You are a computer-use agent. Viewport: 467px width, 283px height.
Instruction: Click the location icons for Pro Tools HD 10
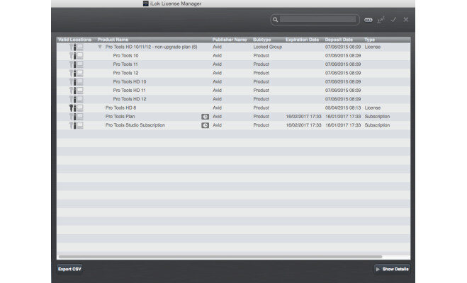pyautogui.click(x=77, y=82)
